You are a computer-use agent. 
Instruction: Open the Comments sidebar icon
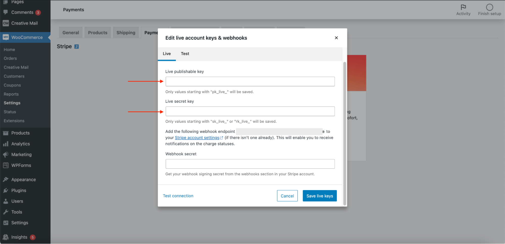(x=6, y=12)
